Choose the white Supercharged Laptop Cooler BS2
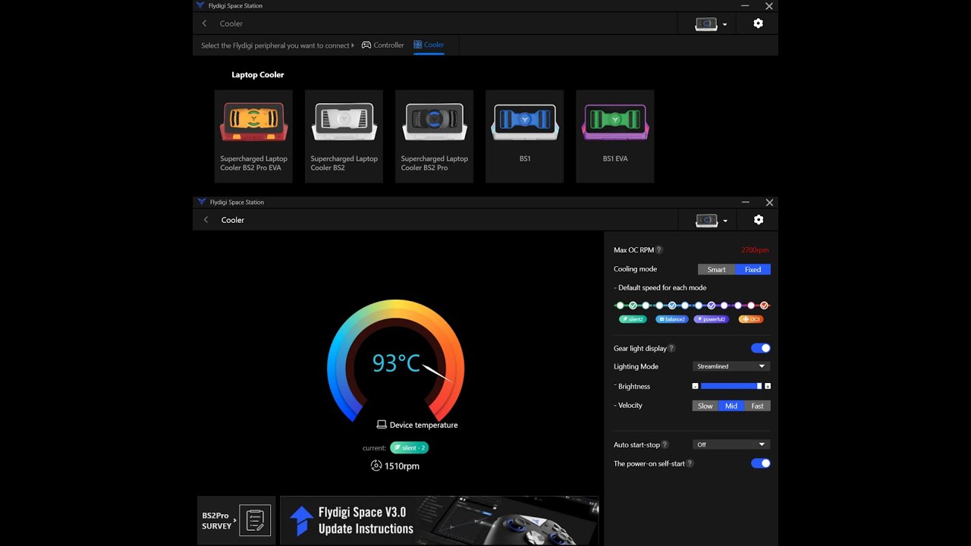 click(344, 136)
